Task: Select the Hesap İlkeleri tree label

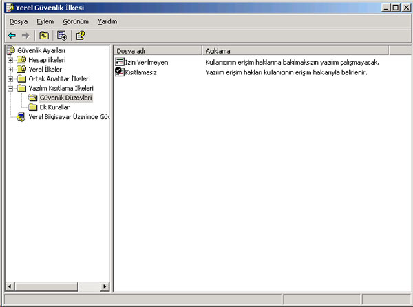Action: click(x=47, y=60)
